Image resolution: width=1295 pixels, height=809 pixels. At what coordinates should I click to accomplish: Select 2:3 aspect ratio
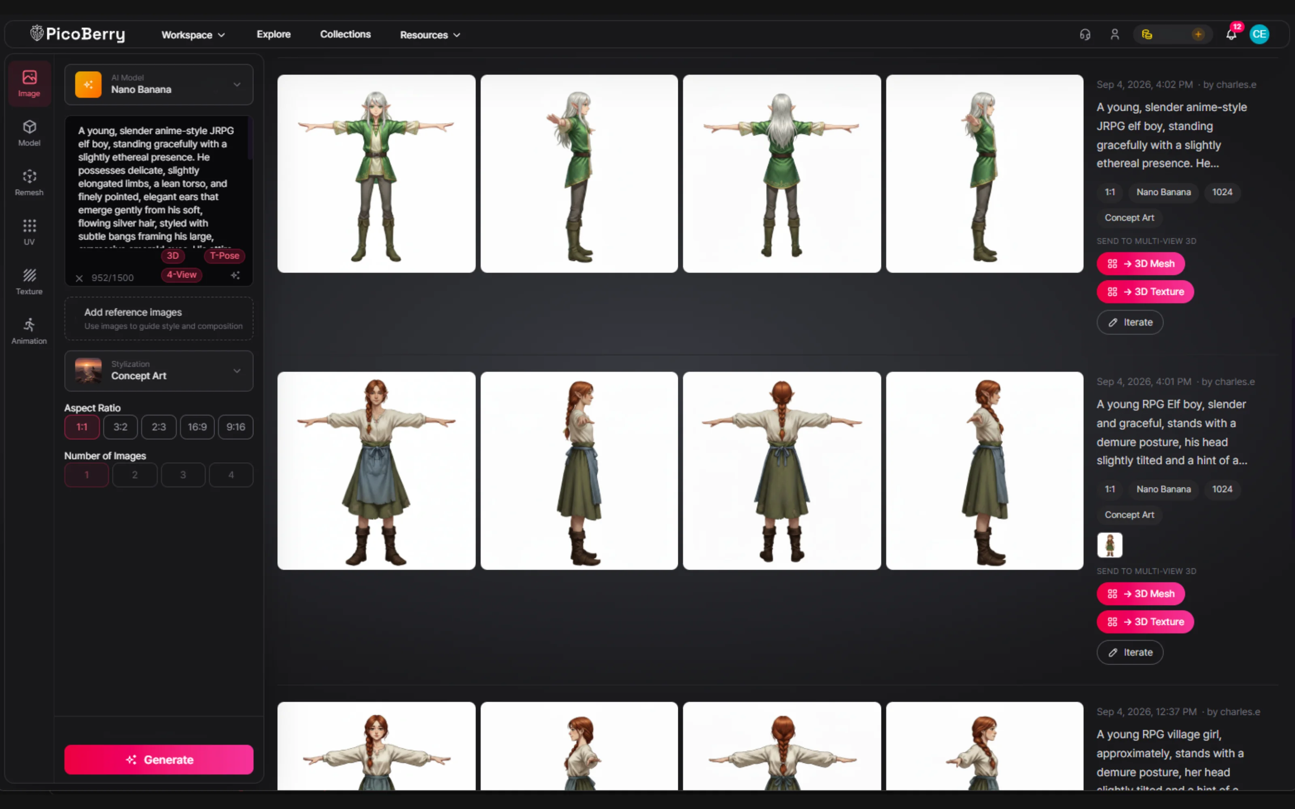[159, 427]
